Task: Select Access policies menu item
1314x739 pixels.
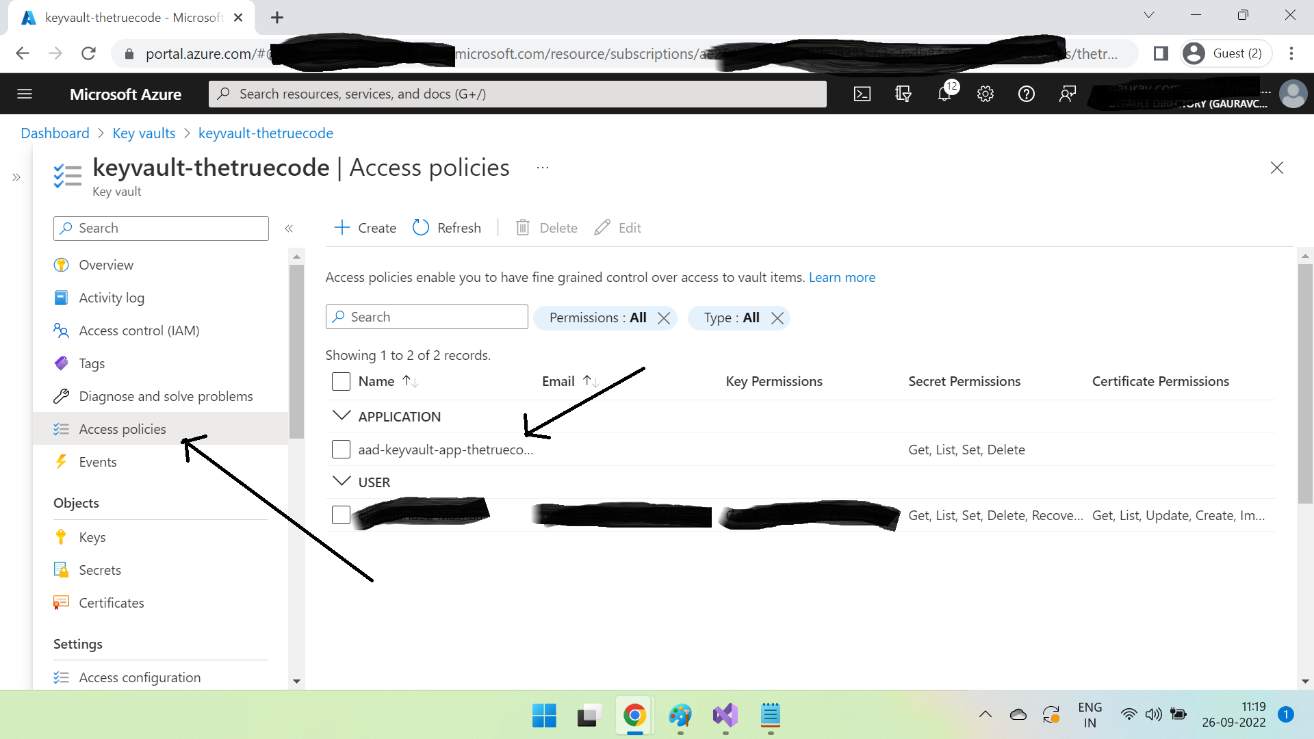Action: coord(161,429)
